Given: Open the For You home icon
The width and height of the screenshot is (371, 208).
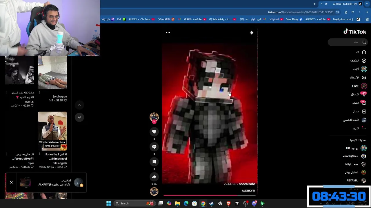Looking at the screenshot, I should [364, 52].
